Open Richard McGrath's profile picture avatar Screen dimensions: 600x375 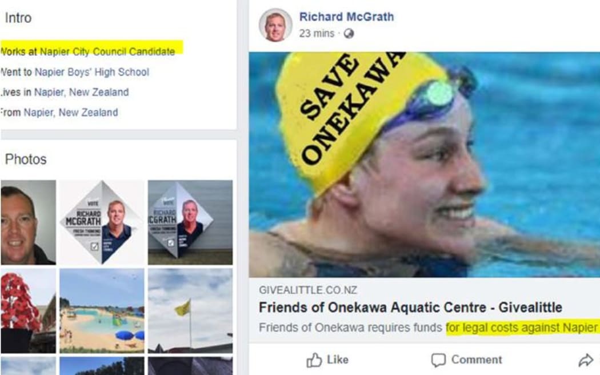pyautogui.click(x=275, y=25)
